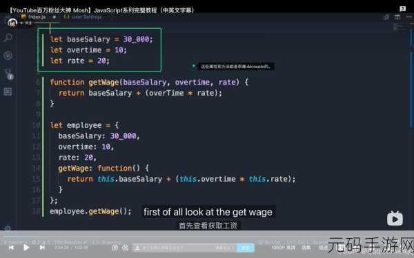Screen dimensions: 414x258
Task: Open the editor more actions ellipsis
Action: (409, 17)
